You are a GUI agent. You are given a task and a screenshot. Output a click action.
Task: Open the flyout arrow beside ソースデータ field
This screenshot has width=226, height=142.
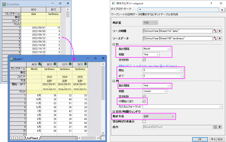coord(220,39)
